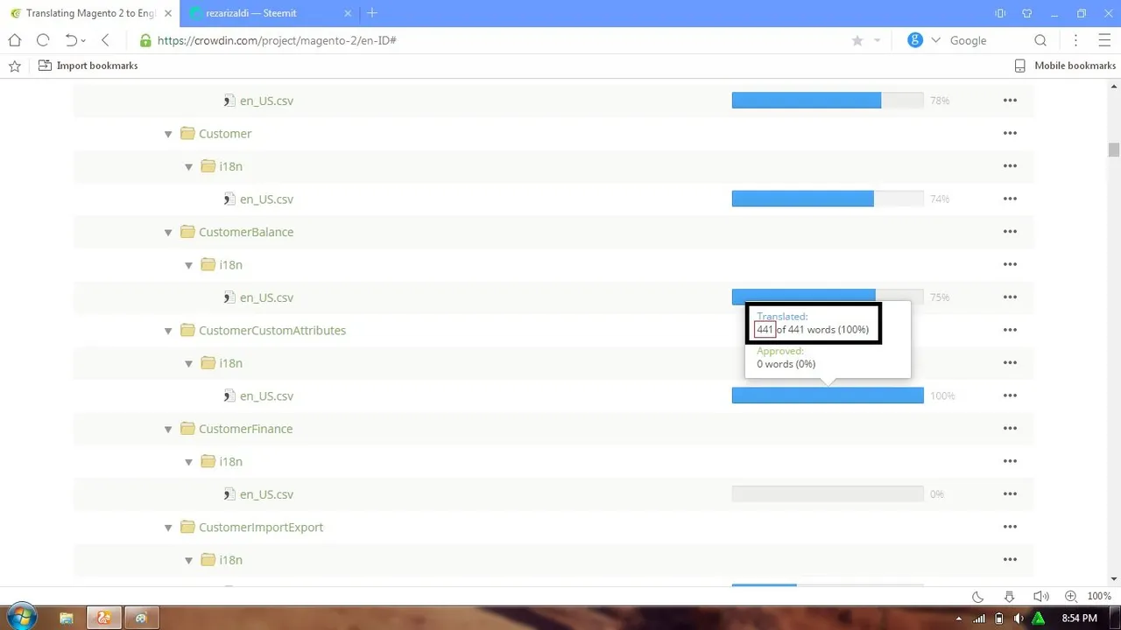Click the magnifier search icon
Screen dimensions: 1121x630
pos(1040,40)
